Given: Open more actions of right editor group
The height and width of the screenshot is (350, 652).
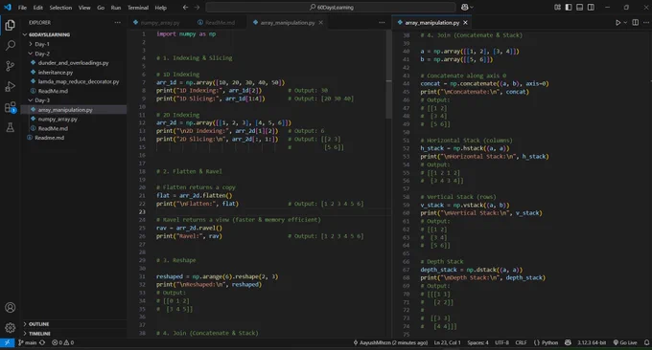Looking at the screenshot, I should (x=645, y=22).
